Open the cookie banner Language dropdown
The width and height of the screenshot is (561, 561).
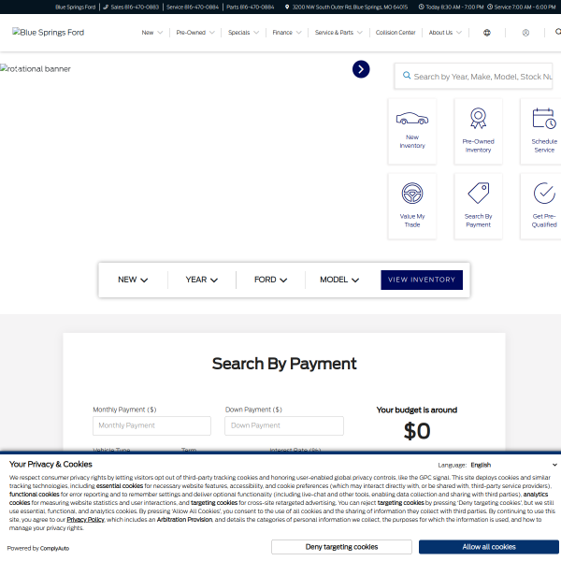pos(513,465)
